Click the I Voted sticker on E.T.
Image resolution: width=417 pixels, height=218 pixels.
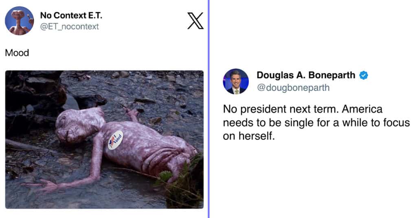coord(115,140)
